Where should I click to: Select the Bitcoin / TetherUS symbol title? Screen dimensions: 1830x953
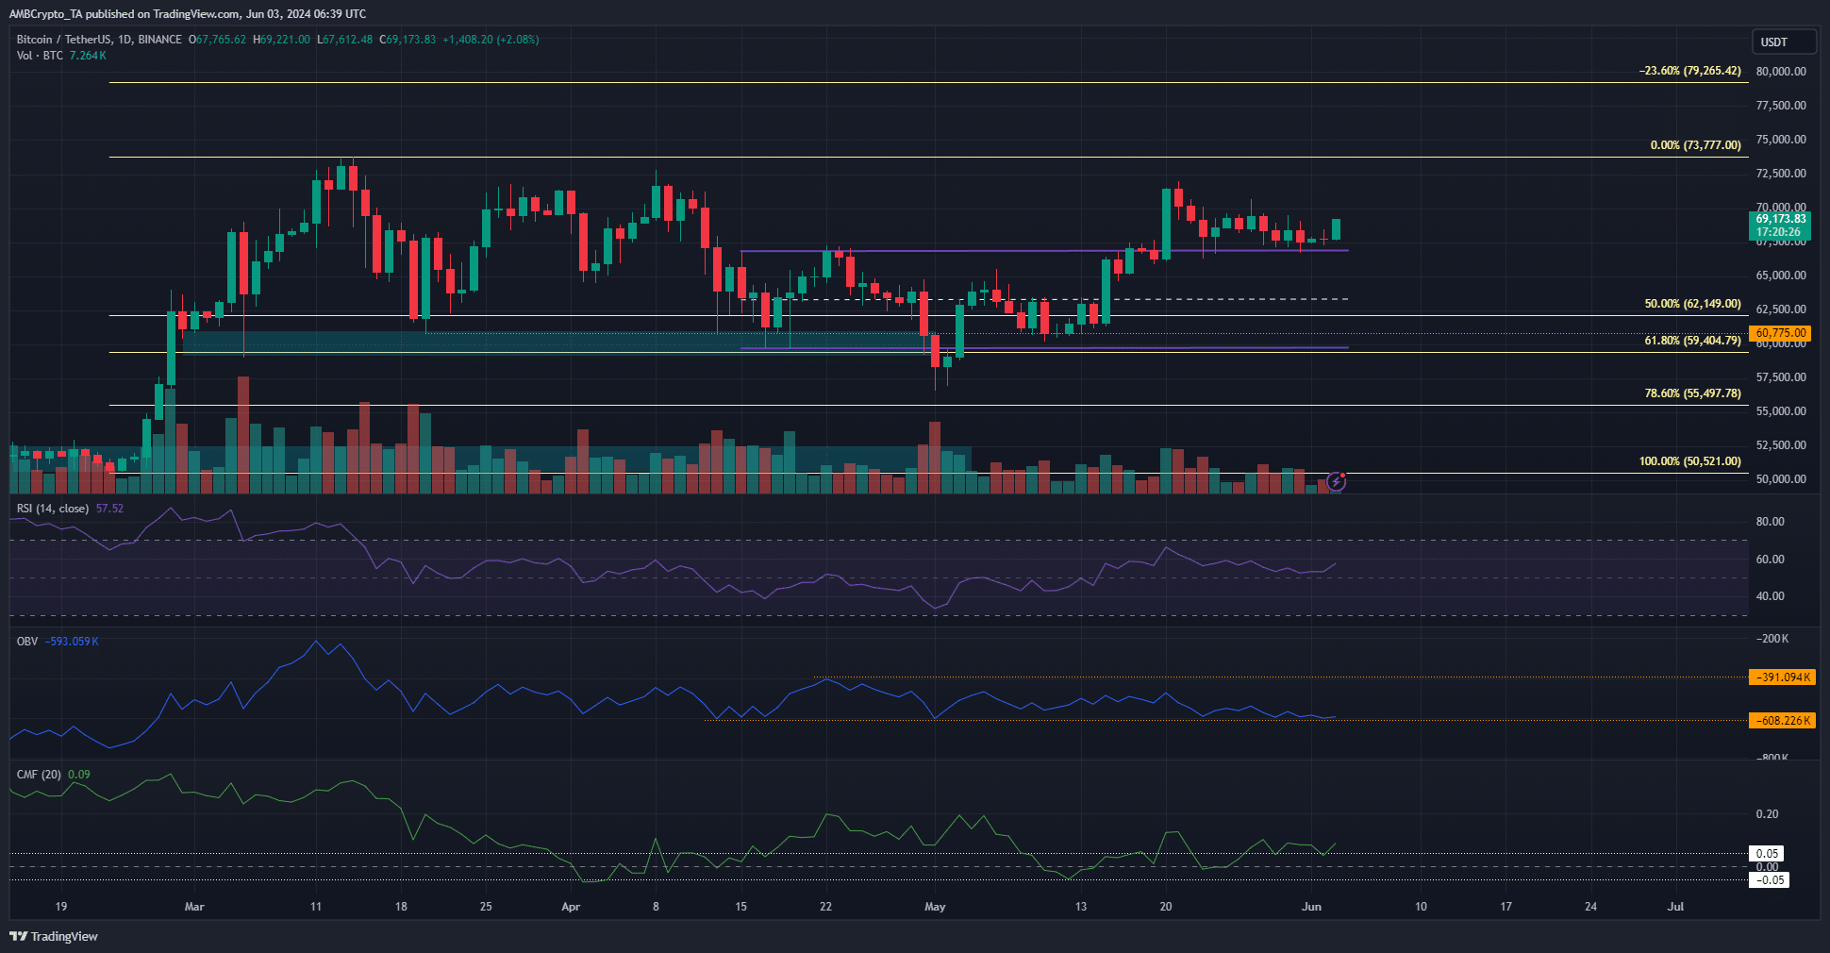tap(99, 40)
